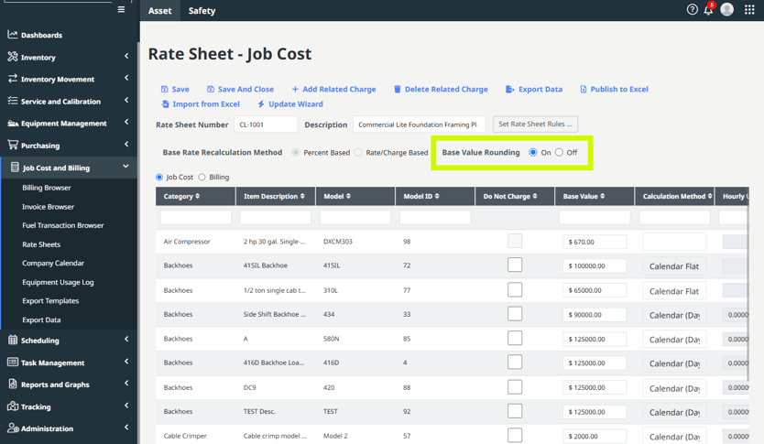
Task: Edit Base Value $ 670.00 field
Action: (x=595, y=242)
